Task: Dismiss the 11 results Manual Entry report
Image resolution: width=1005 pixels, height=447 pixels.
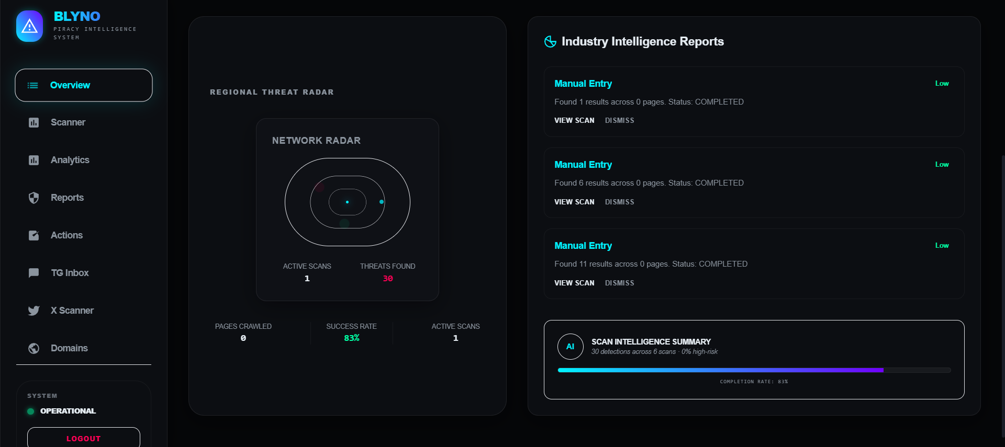Action: (x=619, y=283)
